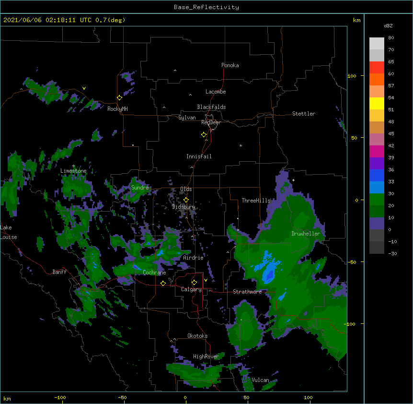Viewport: 413px width, 404px height.
Task: Click the Drumheller label
Action: click(x=306, y=234)
